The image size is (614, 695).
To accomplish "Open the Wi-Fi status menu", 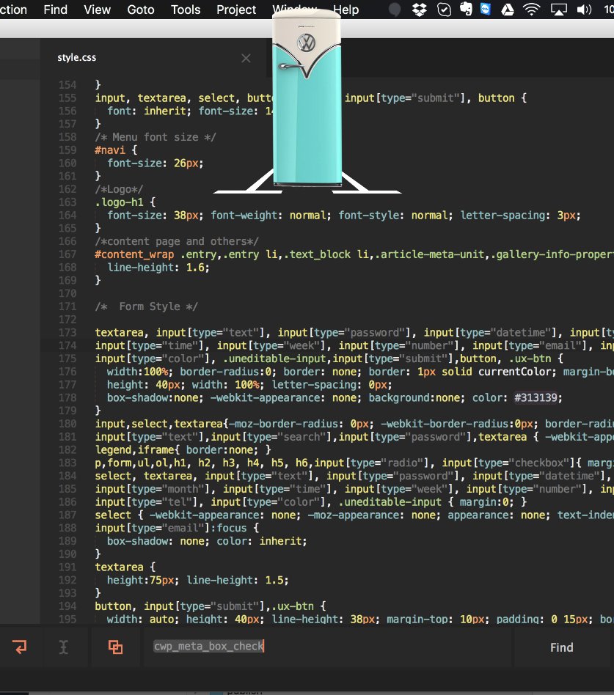I will [530, 10].
